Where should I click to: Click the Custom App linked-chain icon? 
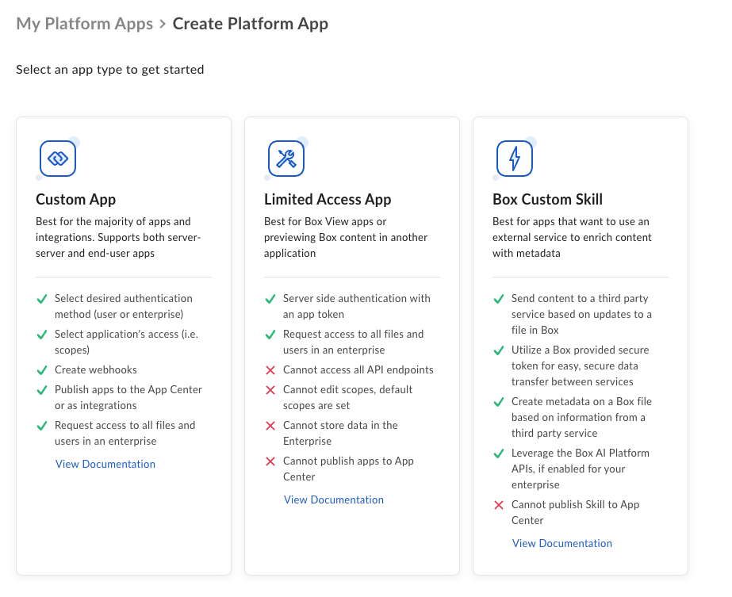tap(58, 159)
